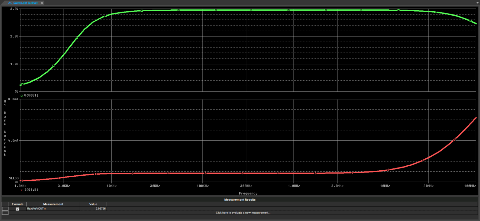Select the empty row header below the measurement
The width and height of the screenshot is (480, 221).
[x=5, y=213]
